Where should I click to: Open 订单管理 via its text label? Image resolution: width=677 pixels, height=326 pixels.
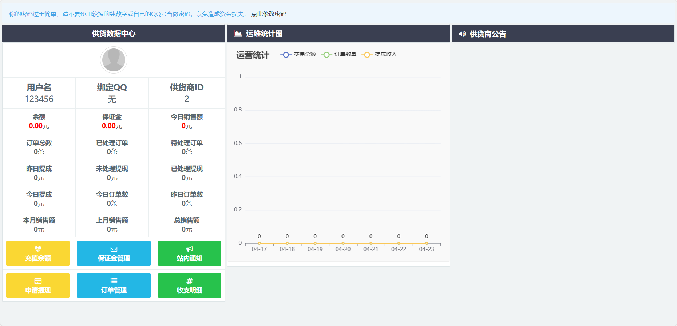tap(114, 290)
